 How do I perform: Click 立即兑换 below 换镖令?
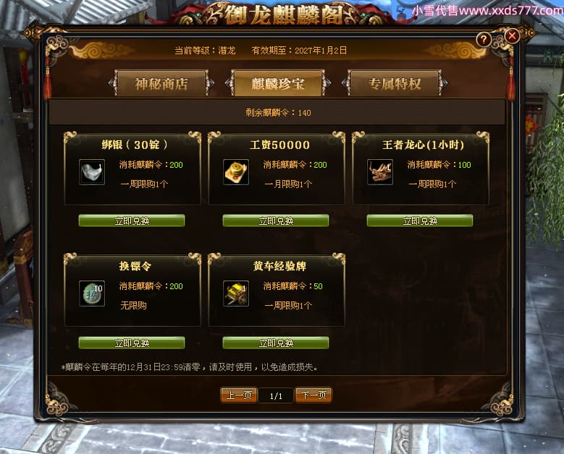pyautogui.click(x=132, y=343)
